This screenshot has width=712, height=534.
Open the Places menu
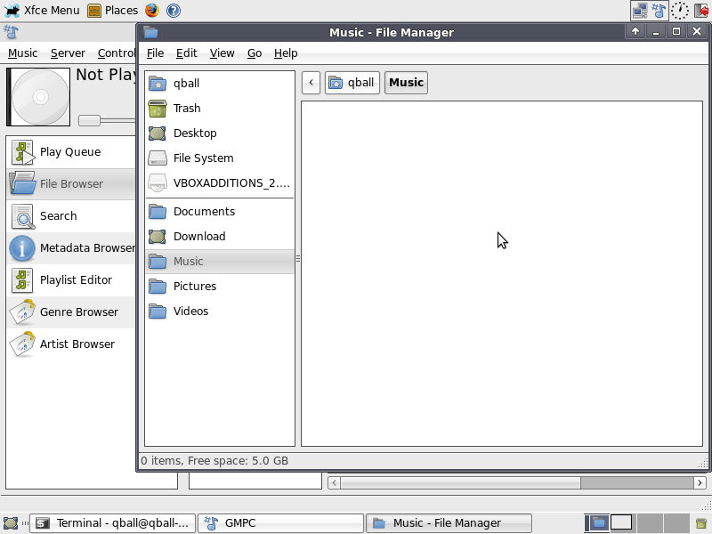tap(113, 10)
